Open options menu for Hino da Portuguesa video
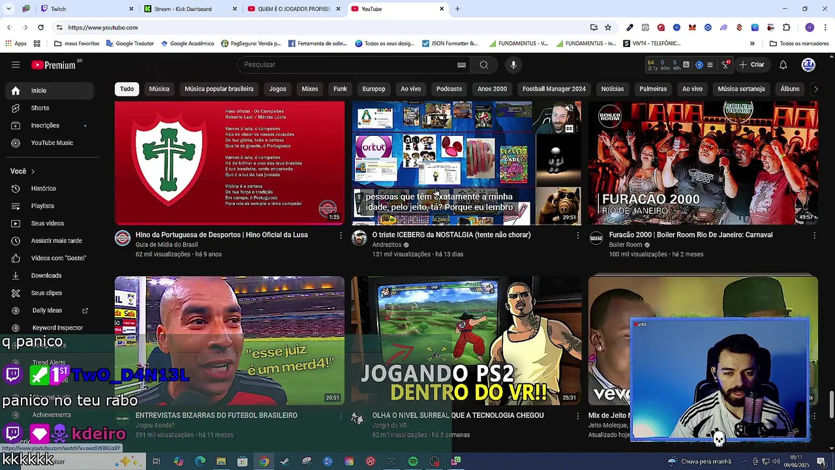 click(341, 235)
